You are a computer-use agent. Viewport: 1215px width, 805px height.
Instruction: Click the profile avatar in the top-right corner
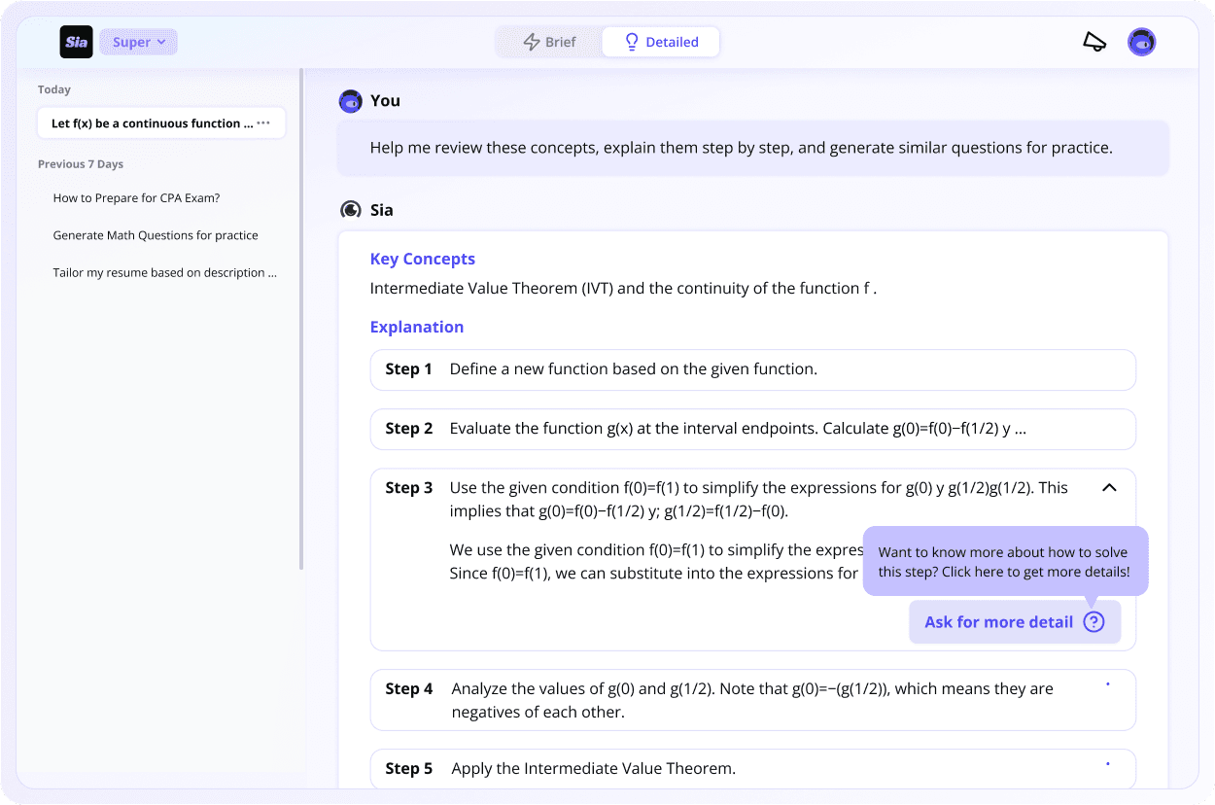[x=1142, y=42]
